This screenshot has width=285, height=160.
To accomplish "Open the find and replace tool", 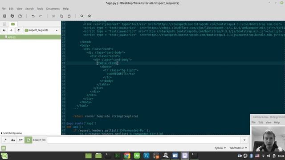I will tap(90, 16).
